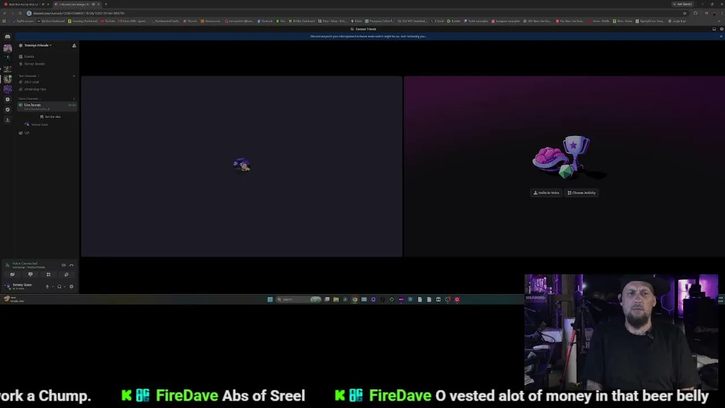The image size is (725, 408).
Task: Open the soundboard in the voice panel
Action: 66,275
